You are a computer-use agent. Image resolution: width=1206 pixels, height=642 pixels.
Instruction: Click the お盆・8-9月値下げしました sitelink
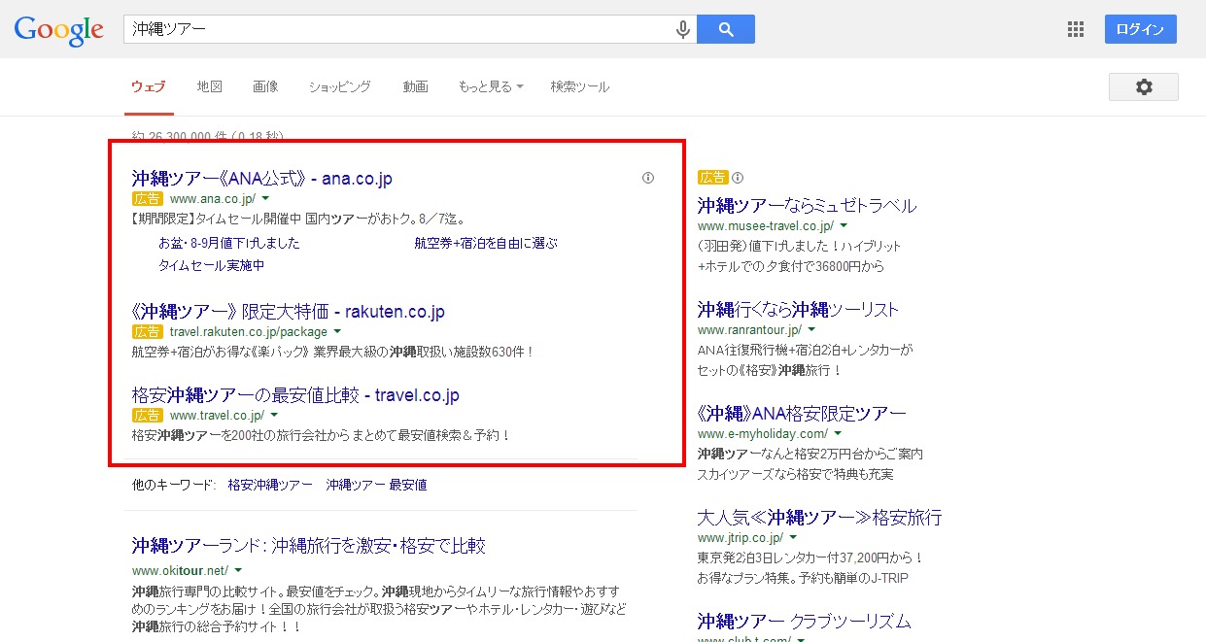229,243
